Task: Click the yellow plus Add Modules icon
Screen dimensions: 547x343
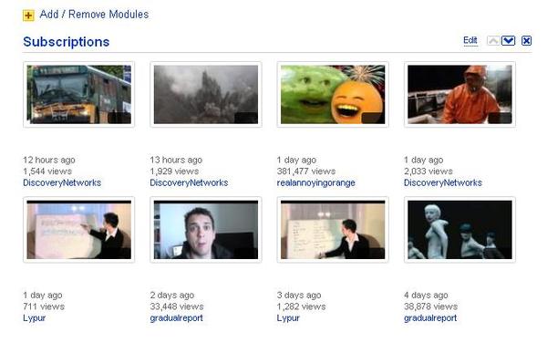Action: (28, 16)
